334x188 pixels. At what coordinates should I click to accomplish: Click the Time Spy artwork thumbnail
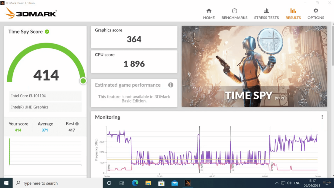point(254,66)
